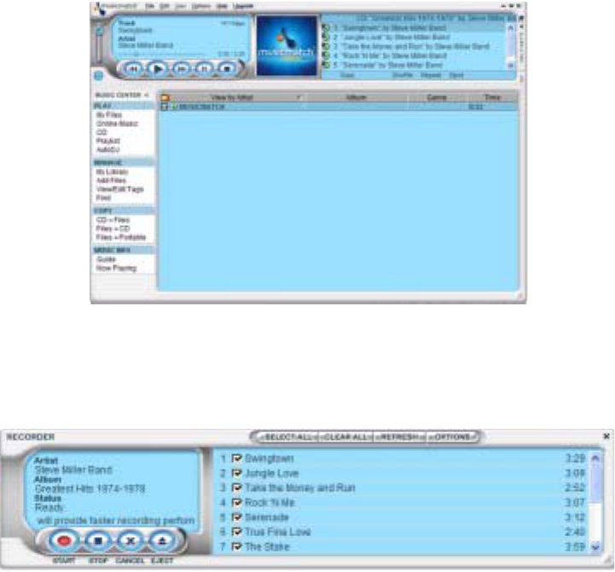Collapse the Music Center panel arrow

point(147,95)
